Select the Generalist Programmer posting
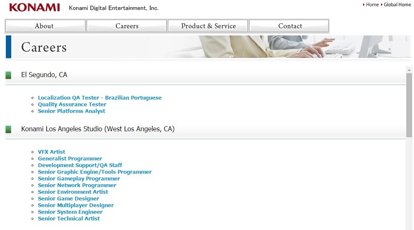The height and width of the screenshot is (230, 414). coord(70,159)
